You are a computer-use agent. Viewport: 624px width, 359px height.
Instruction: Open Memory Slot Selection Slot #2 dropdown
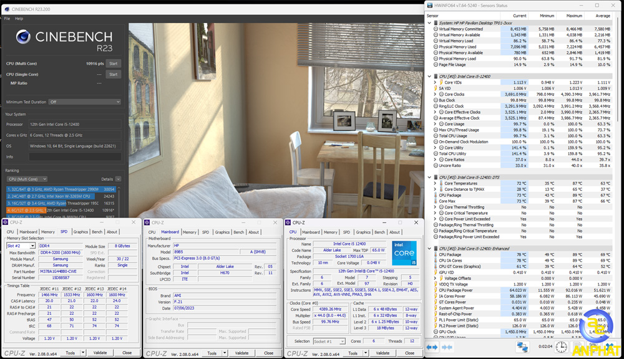tap(21, 246)
